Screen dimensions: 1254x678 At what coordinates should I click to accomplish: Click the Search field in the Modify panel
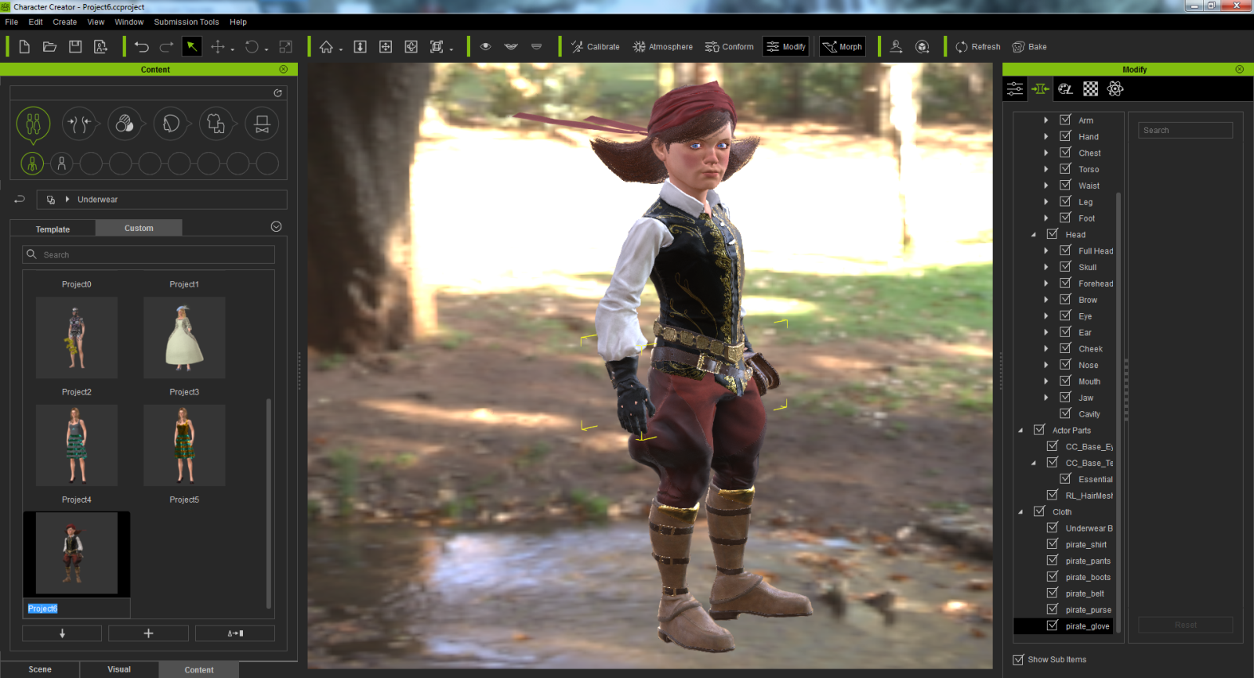tap(1185, 130)
